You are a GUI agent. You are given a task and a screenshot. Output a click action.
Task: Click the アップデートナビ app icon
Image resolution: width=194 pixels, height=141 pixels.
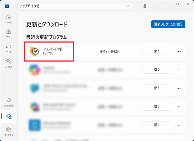(35, 51)
